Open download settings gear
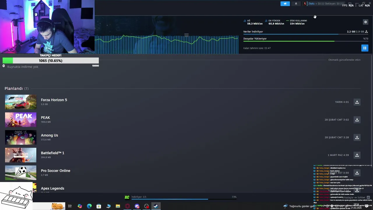Screen dimensions: 373x210 click(x=365, y=22)
